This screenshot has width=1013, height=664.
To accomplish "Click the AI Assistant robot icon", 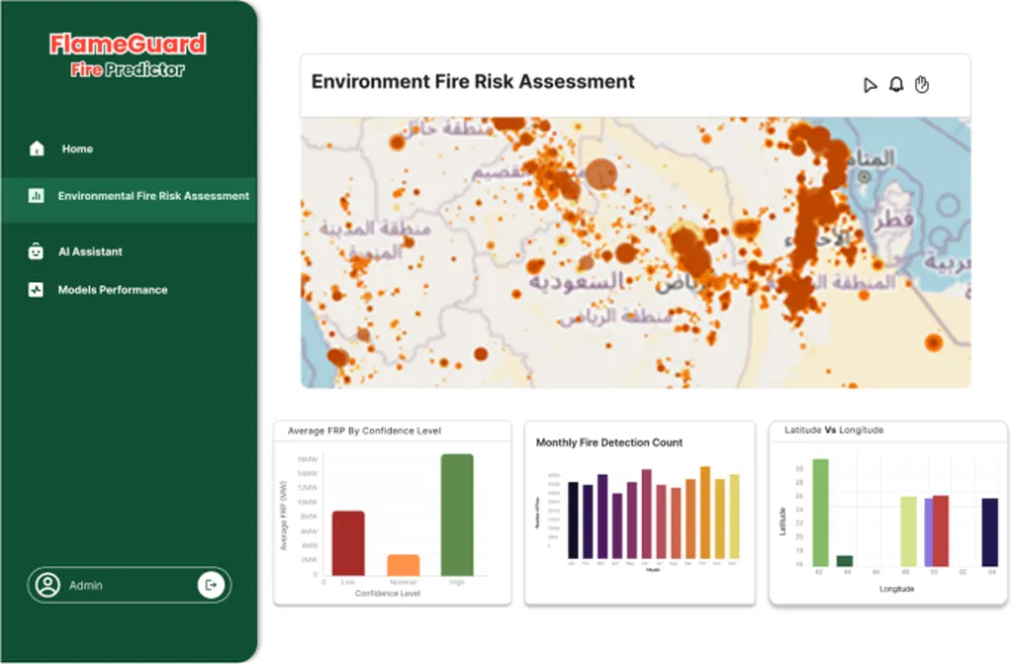I will (37, 252).
